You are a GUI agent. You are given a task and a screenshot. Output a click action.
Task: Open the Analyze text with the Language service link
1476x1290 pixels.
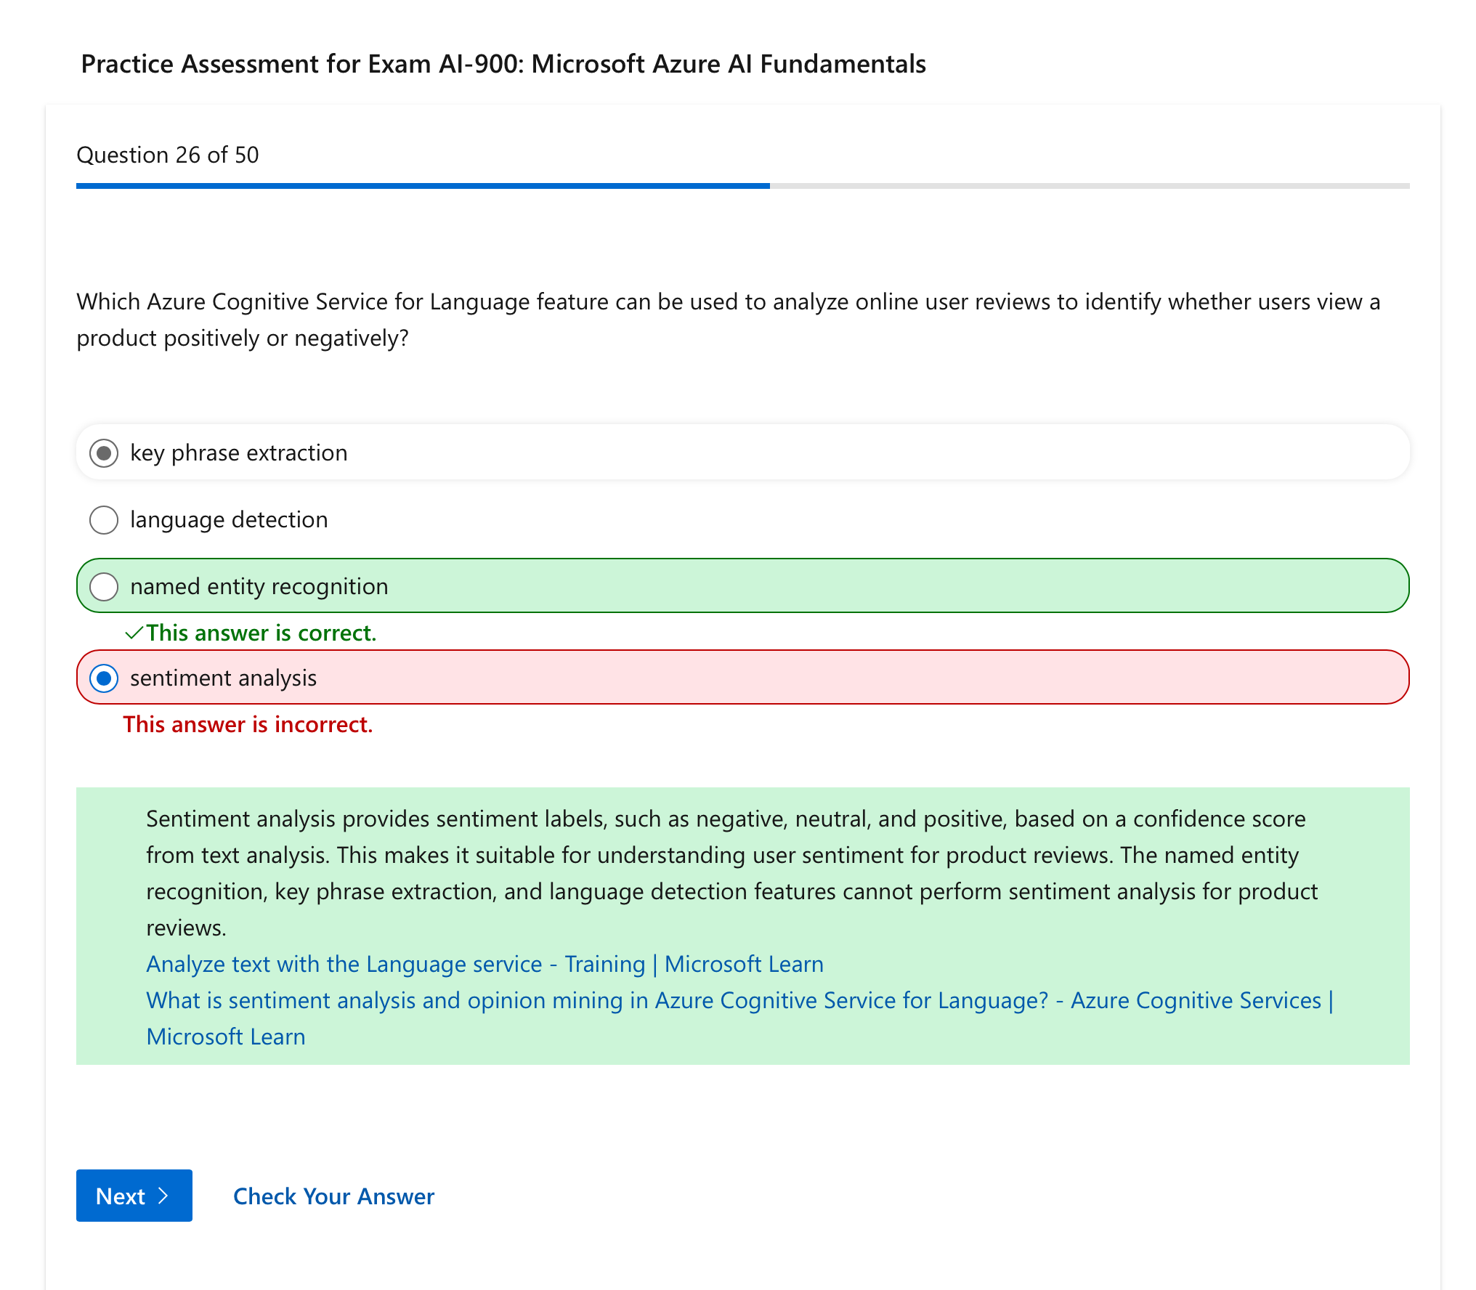[x=484, y=964]
